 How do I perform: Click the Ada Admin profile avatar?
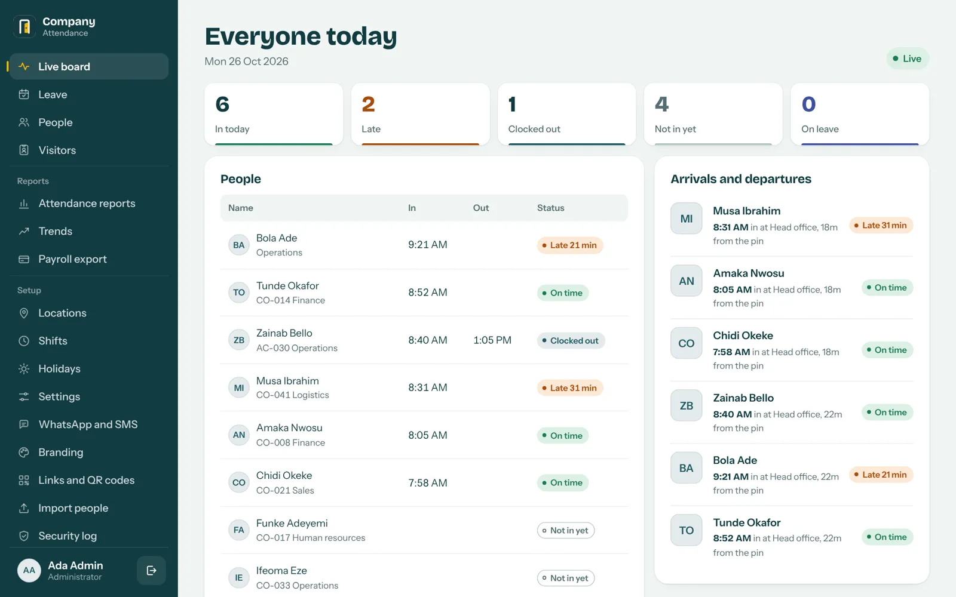(x=29, y=571)
